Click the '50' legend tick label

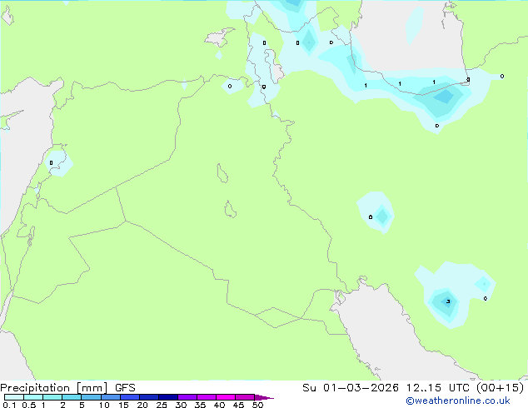pyautogui.click(x=257, y=405)
